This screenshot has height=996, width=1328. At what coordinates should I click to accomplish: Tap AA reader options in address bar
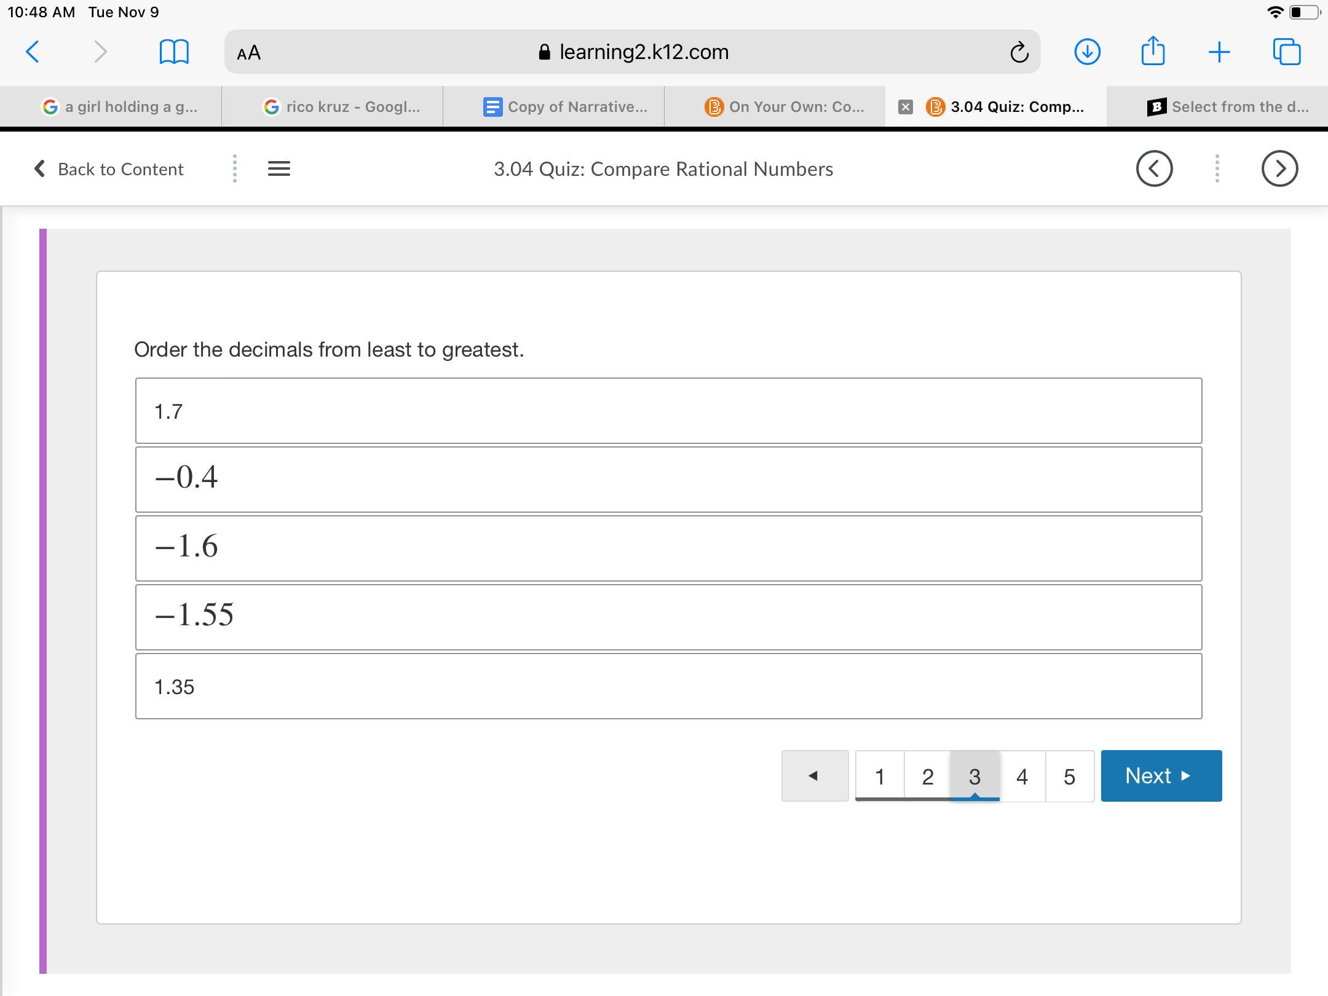[249, 53]
